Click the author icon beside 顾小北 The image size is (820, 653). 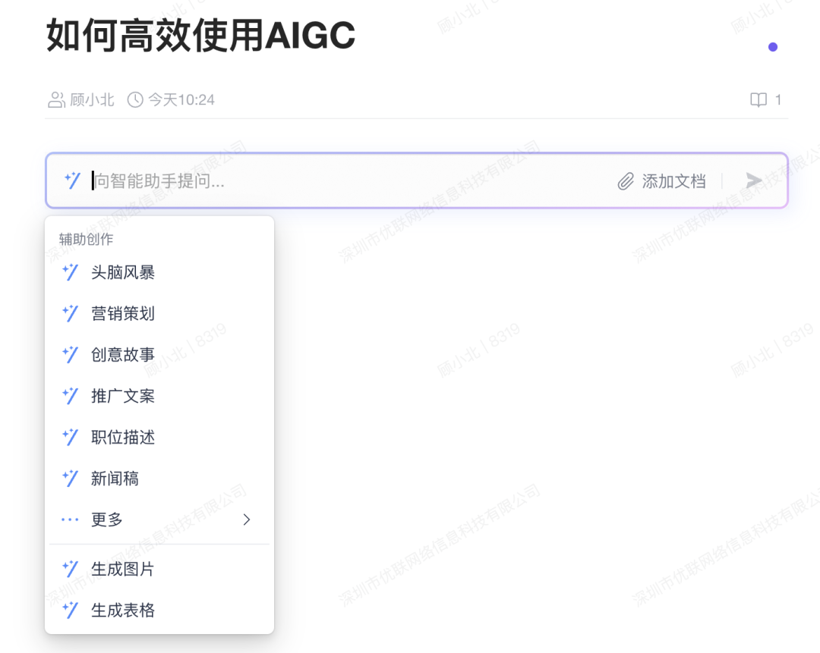(x=56, y=100)
